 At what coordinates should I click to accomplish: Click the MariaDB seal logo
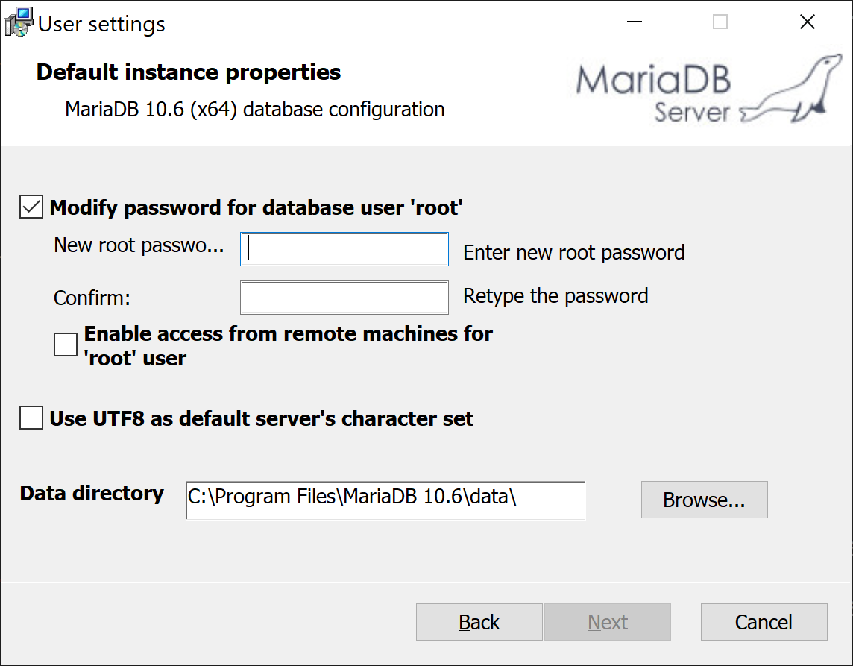[x=792, y=95]
